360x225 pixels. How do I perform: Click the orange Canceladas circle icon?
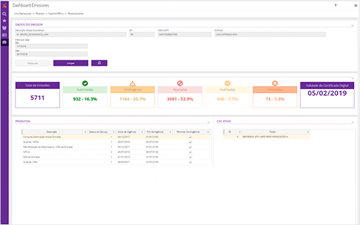275,83
